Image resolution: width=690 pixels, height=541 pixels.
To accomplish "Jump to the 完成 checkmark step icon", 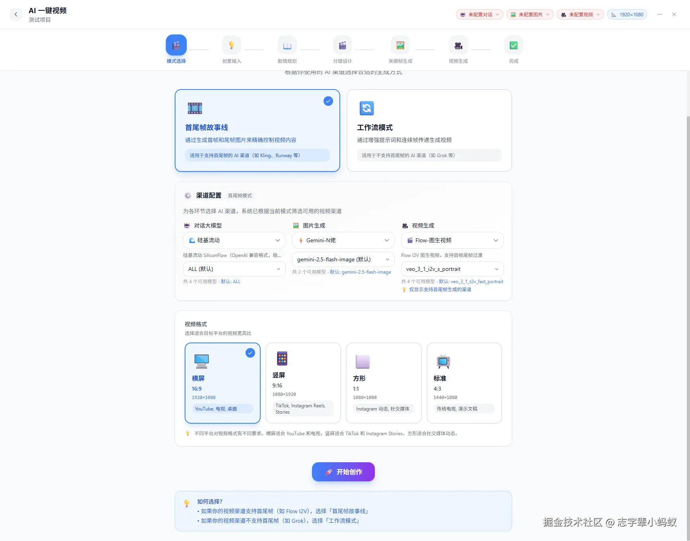I will (514, 45).
